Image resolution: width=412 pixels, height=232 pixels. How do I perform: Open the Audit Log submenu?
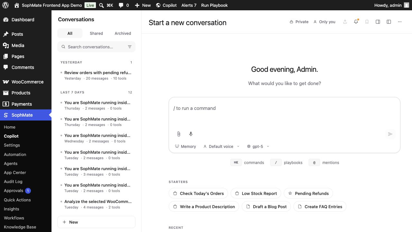[x=13, y=181]
